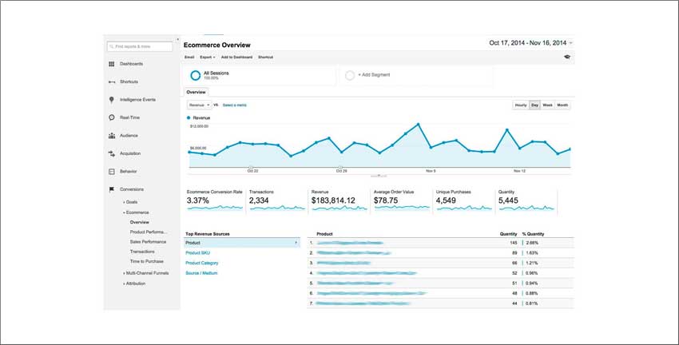Open Time to Purchase report
This screenshot has height=345, width=679.
147,261
